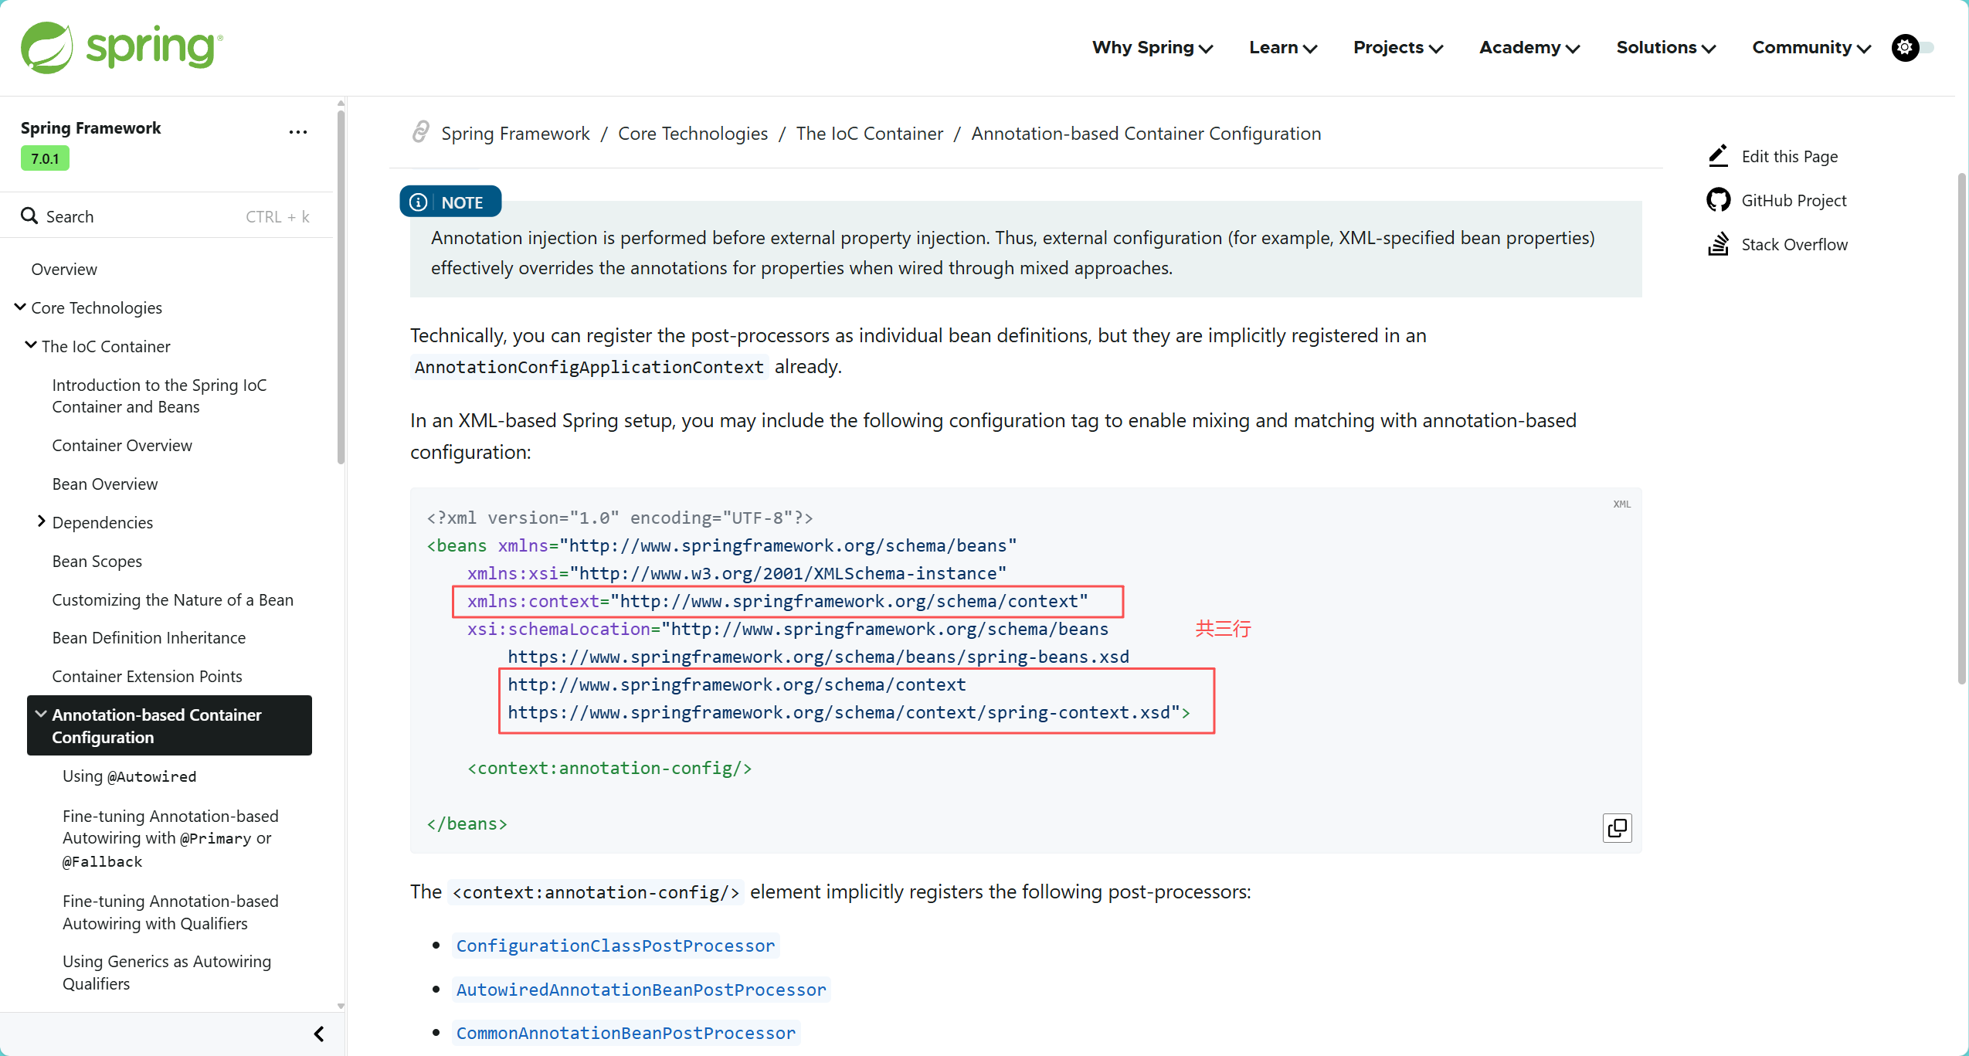
Task: Click the magnifier Search icon
Action: pos(29,216)
